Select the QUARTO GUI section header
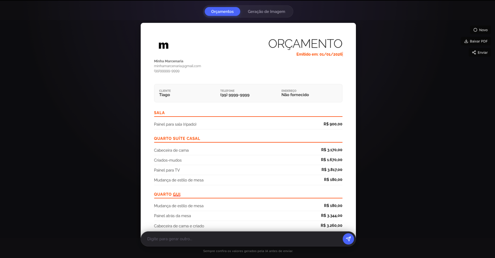The height and width of the screenshot is (258, 495). (x=167, y=194)
